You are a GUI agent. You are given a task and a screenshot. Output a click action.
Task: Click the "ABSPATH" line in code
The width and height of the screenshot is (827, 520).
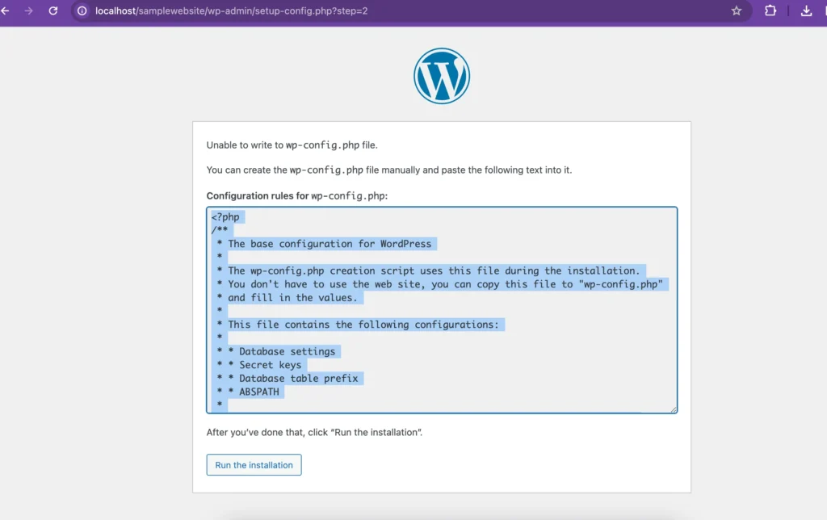(x=259, y=392)
